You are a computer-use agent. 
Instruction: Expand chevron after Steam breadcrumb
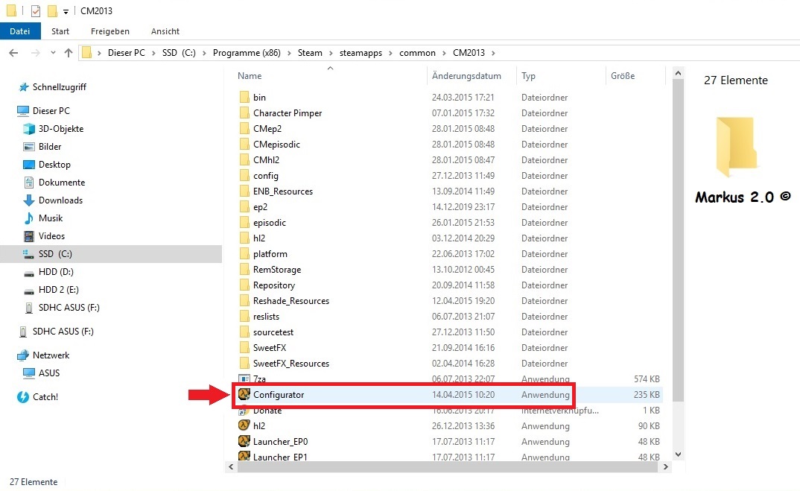(x=331, y=53)
